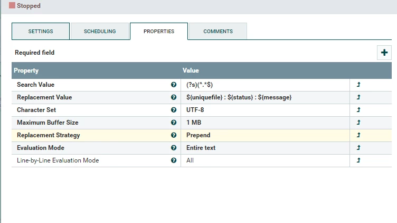This screenshot has width=397, height=223.
Task: Click the Replacement Value property name
Action: (x=44, y=97)
